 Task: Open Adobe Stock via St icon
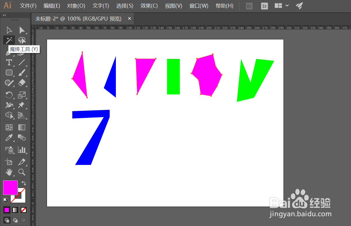point(264,6)
